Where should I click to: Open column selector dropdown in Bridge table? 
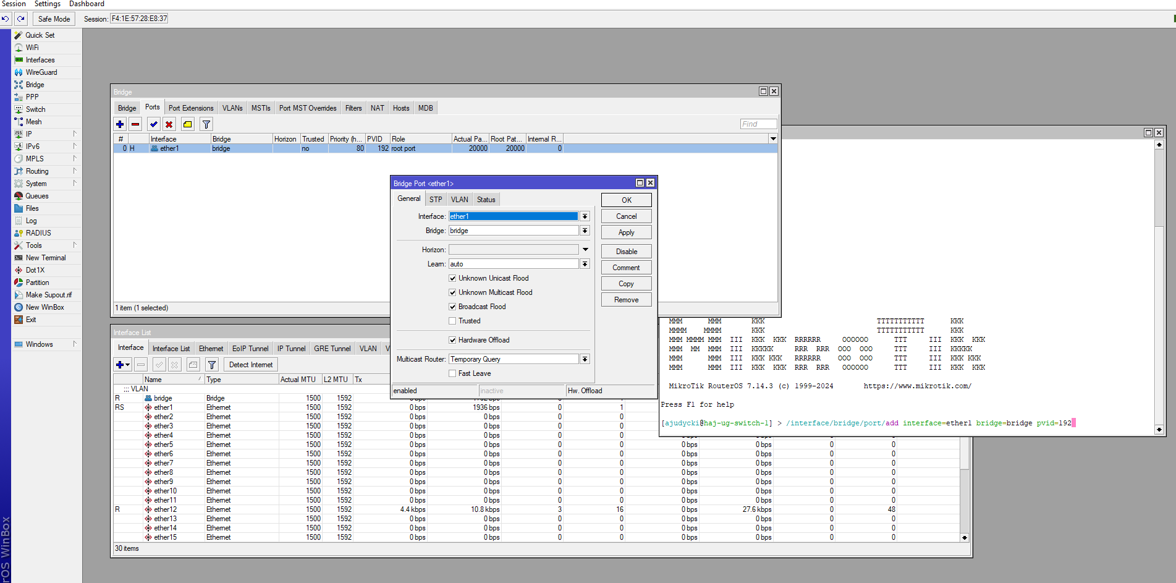tap(772, 139)
